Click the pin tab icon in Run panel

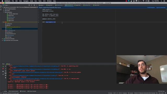click(3, 74)
